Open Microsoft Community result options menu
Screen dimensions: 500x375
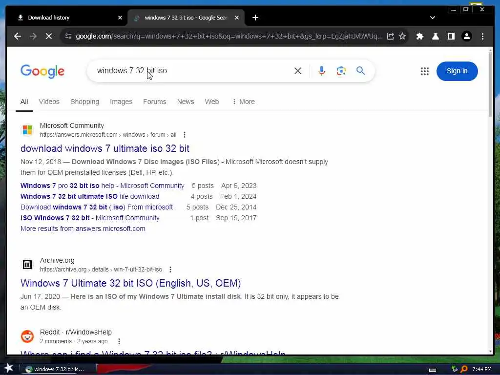184,135
